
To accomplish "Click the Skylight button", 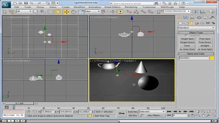I will pos(205,46).
